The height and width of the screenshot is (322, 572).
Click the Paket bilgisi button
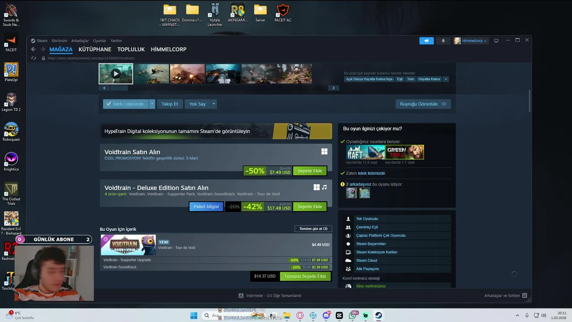coord(206,207)
